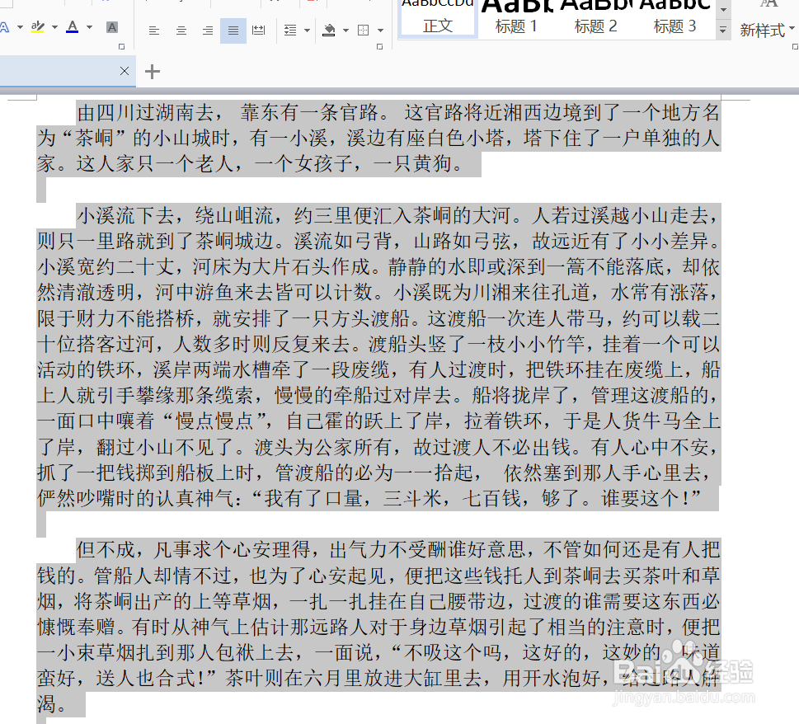Screen dimensions: 799x724
Task: Apply the 正文 style
Action: pos(438,19)
